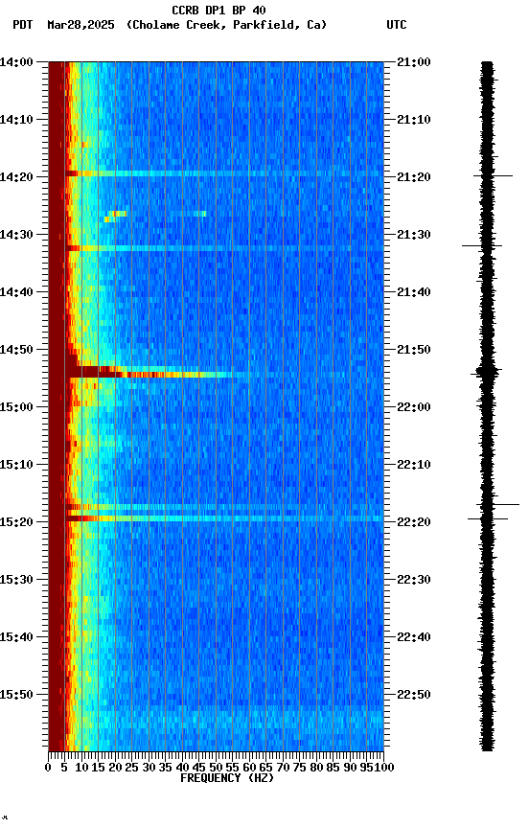The image size is (529, 828).
Task: Click the 0 Hz frequency axis label
Action: pyautogui.click(x=48, y=768)
